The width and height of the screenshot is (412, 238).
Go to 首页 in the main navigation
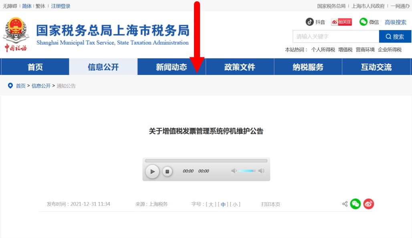(x=35, y=67)
